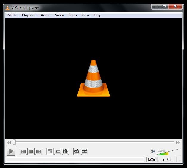Adjust the volume slider triangle
Image resolution: width=187 pixels, height=168 pixels.
click(x=168, y=153)
